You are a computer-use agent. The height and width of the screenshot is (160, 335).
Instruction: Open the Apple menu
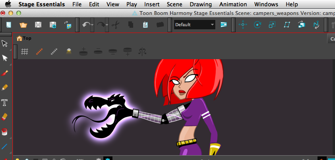pos(8,4)
